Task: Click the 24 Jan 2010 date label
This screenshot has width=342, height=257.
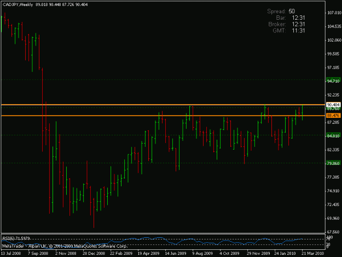Action: pos(285,253)
